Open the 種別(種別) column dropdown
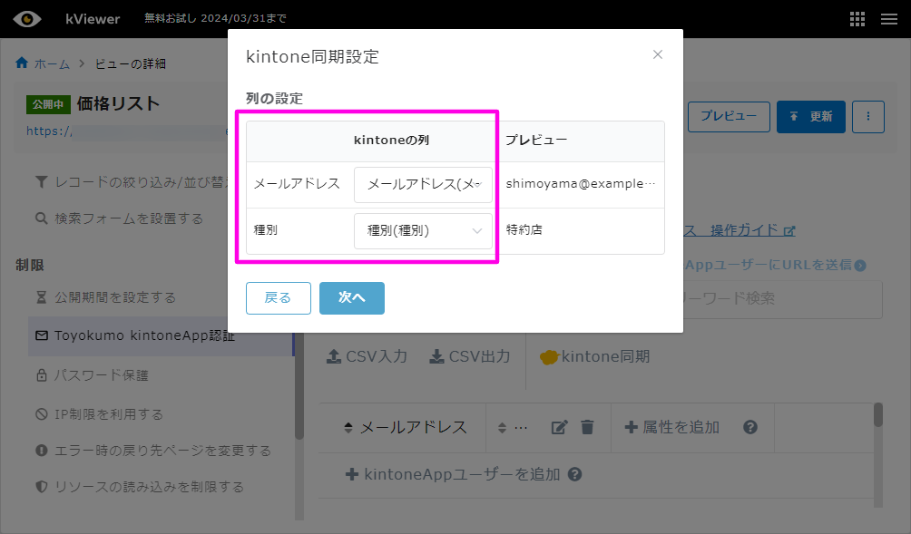Viewport: 911px width, 534px height. [423, 230]
